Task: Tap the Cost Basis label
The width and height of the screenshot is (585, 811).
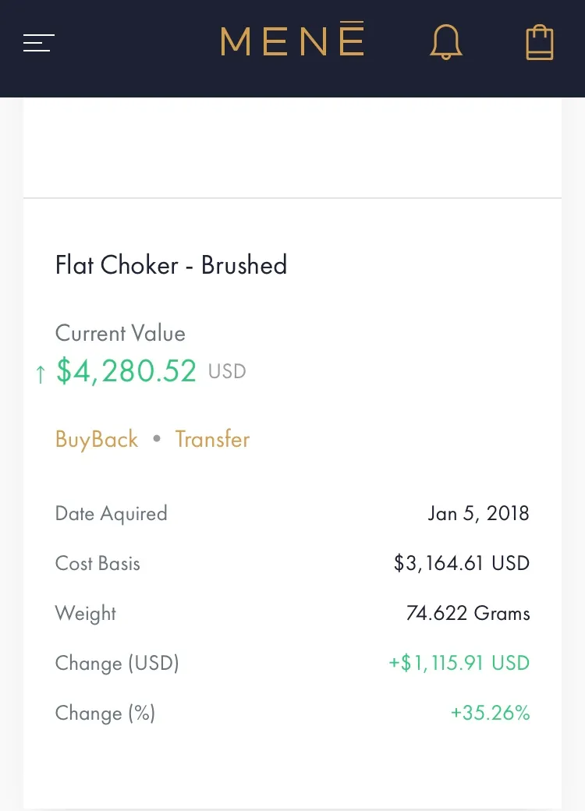Action: point(97,563)
